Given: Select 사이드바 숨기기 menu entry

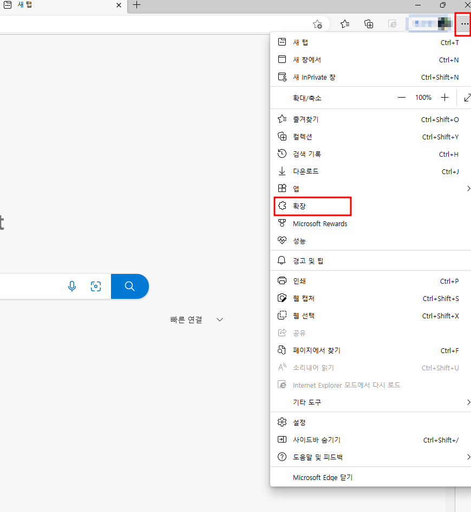Looking at the screenshot, I should pyautogui.click(x=371, y=440).
